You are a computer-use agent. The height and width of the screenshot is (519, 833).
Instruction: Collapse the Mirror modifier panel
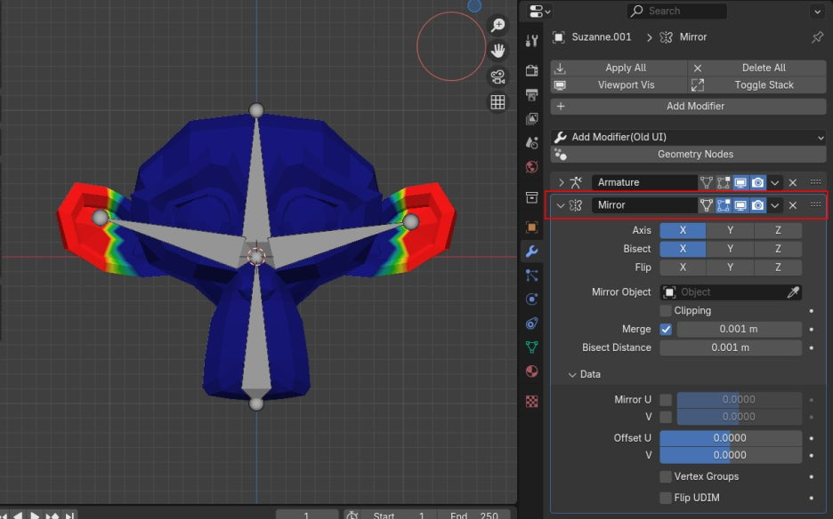[x=561, y=205]
